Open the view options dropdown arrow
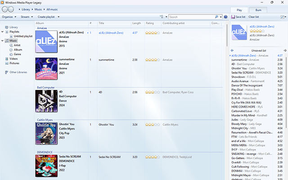This screenshot has width=288, height=180. pos(166,17)
